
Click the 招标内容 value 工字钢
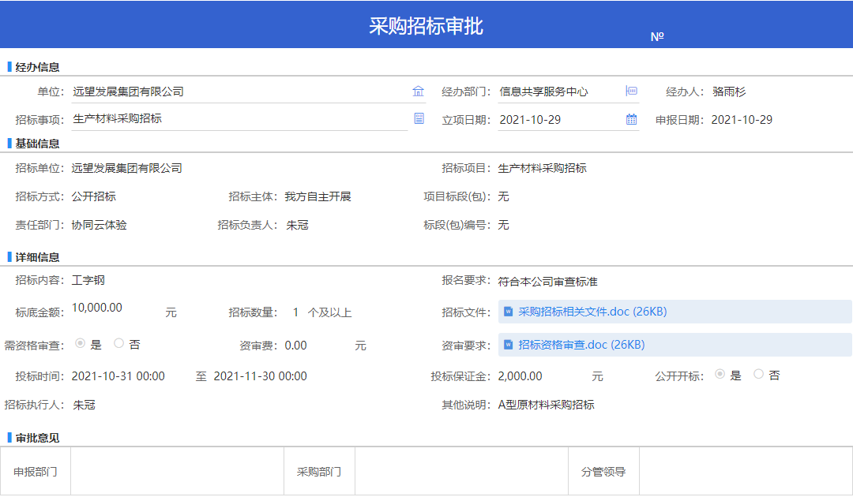(88, 280)
